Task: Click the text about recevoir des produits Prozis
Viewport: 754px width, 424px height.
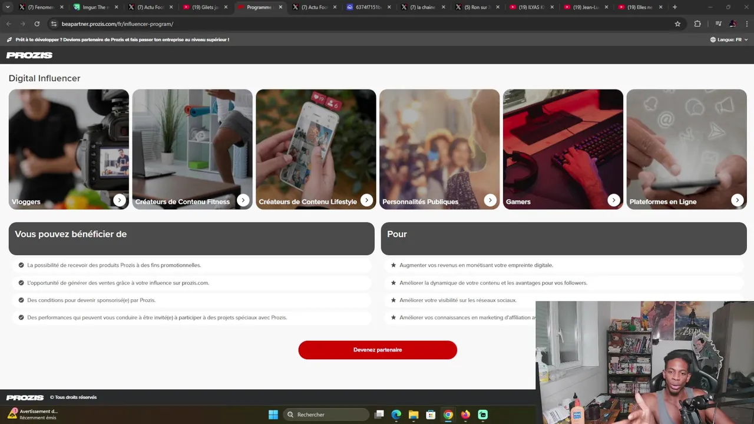Action: point(114,265)
